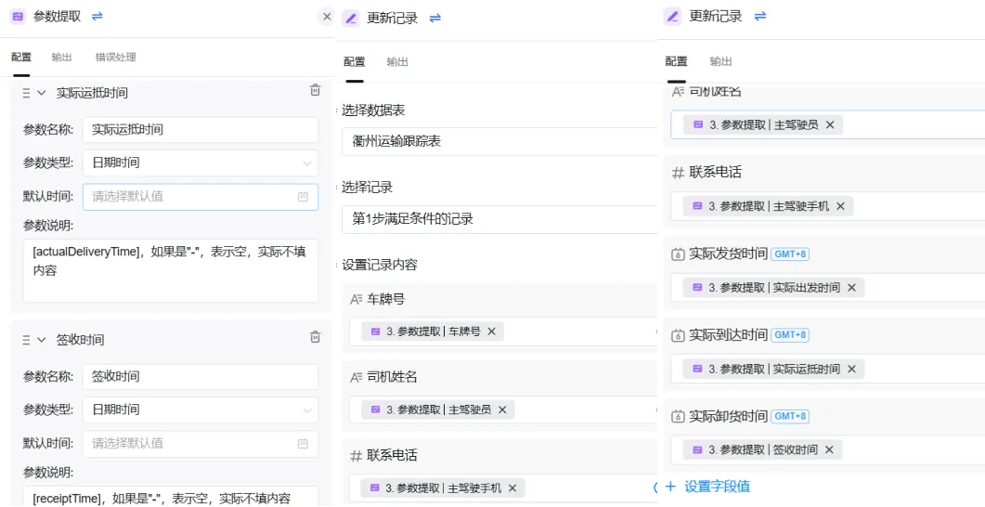Click swap icon in middle 更新记录 header
This screenshot has width=985, height=507.
434,19
